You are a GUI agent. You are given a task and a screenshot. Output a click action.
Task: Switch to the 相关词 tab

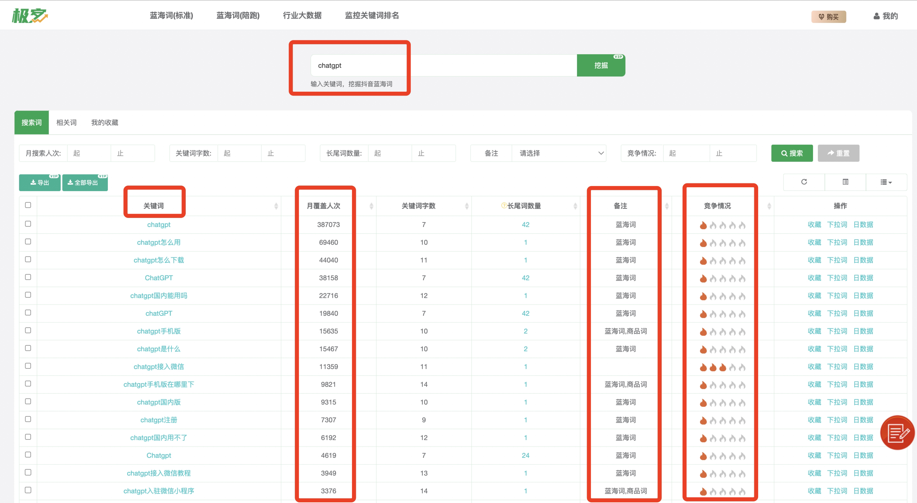coord(66,122)
